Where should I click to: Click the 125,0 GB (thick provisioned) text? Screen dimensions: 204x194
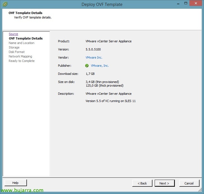click(105, 86)
